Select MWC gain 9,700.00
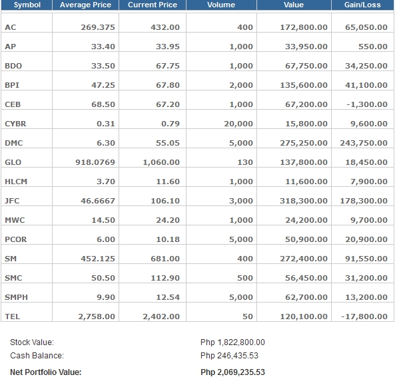The image size is (397, 381). (x=369, y=220)
